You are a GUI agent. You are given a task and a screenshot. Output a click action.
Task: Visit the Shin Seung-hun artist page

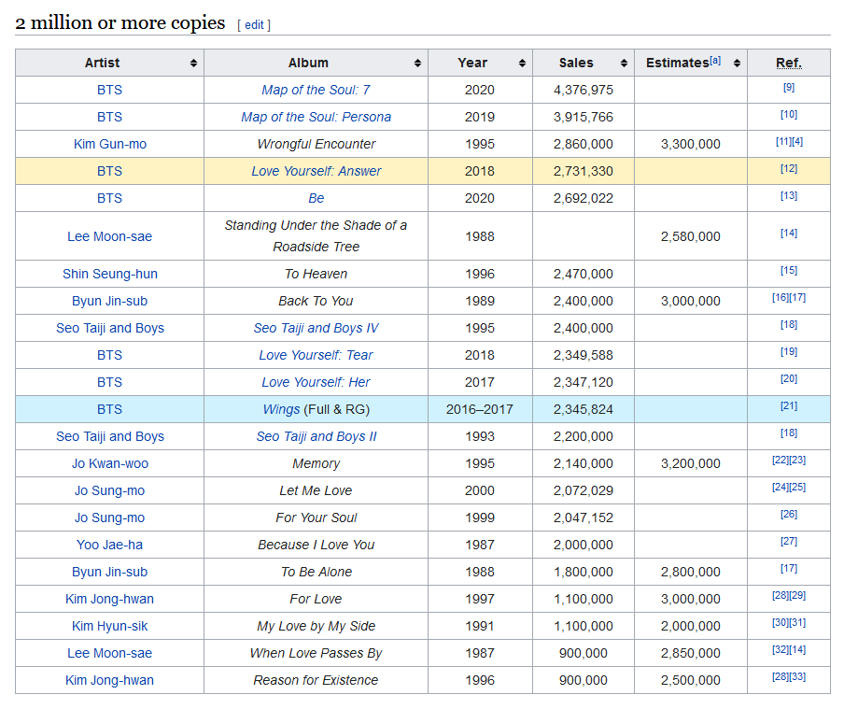pos(110,274)
